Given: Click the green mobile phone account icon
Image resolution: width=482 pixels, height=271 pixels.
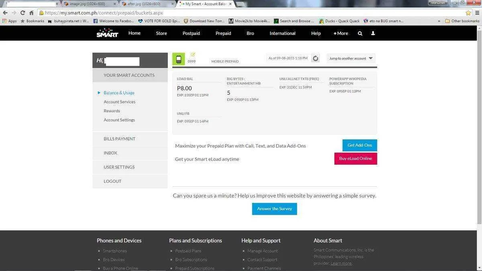Looking at the screenshot, I should coord(178,59).
